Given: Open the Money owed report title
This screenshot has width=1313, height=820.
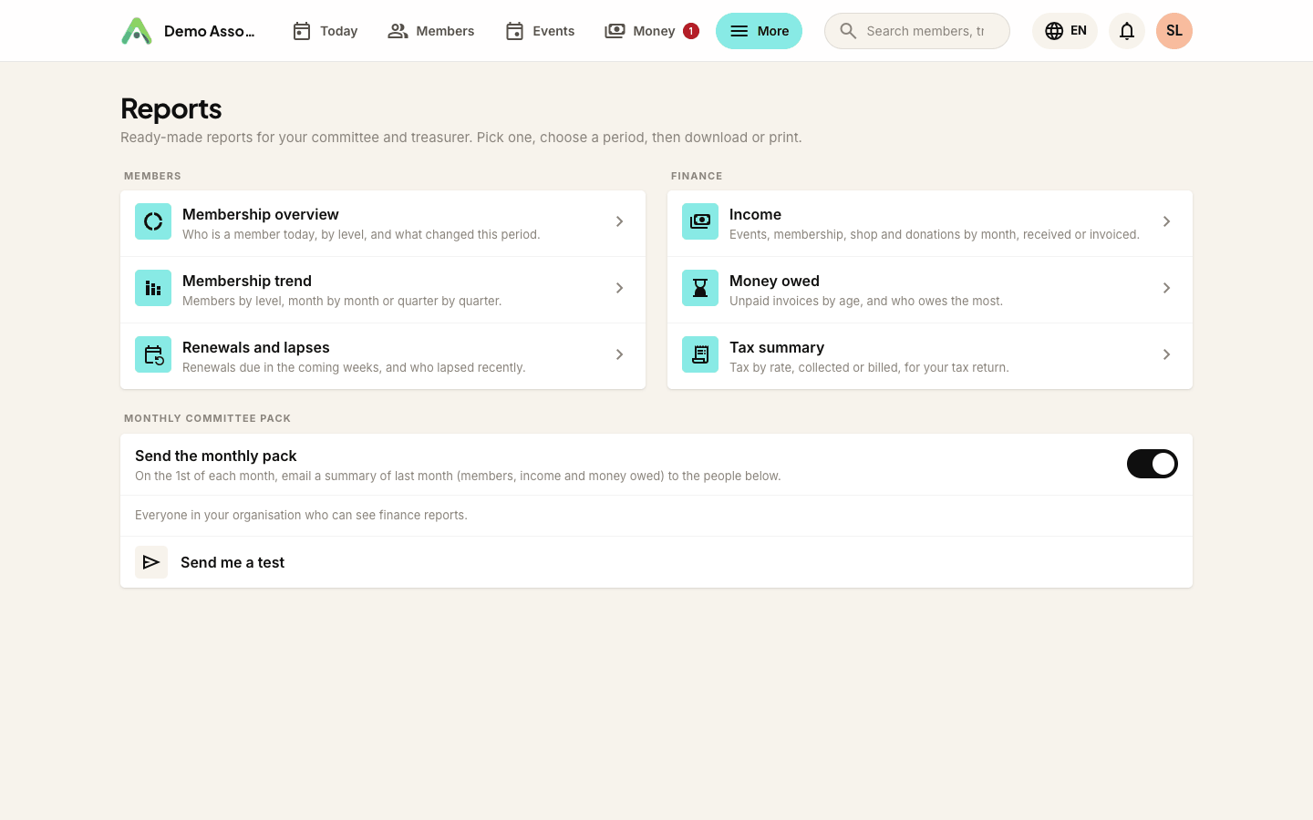Looking at the screenshot, I should (x=774, y=281).
